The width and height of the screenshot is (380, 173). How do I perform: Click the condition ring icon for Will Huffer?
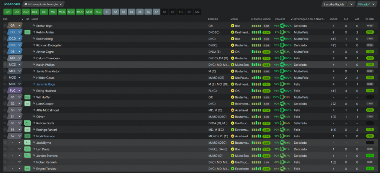pyautogui.click(x=282, y=97)
